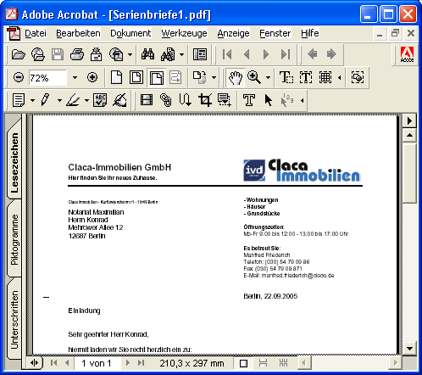Toggle single page layout in status bar
Image resolution: width=422 pixels, height=375 pixels.
tap(243, 363)
